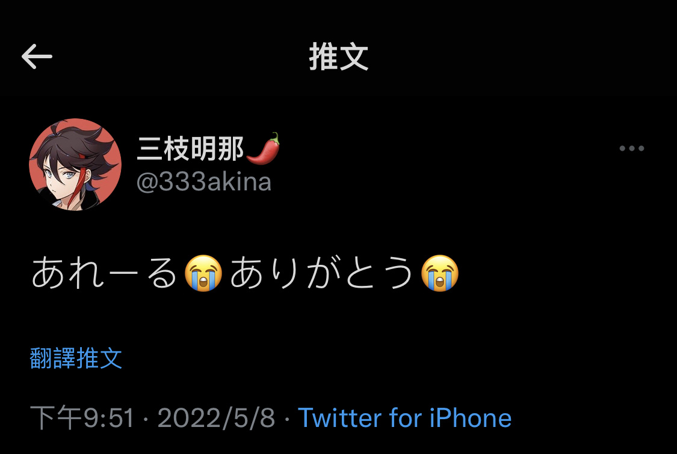Screen dimensions: 677x454
Task: Click the 333 digits in the username
Action: (x=181, y=182)
